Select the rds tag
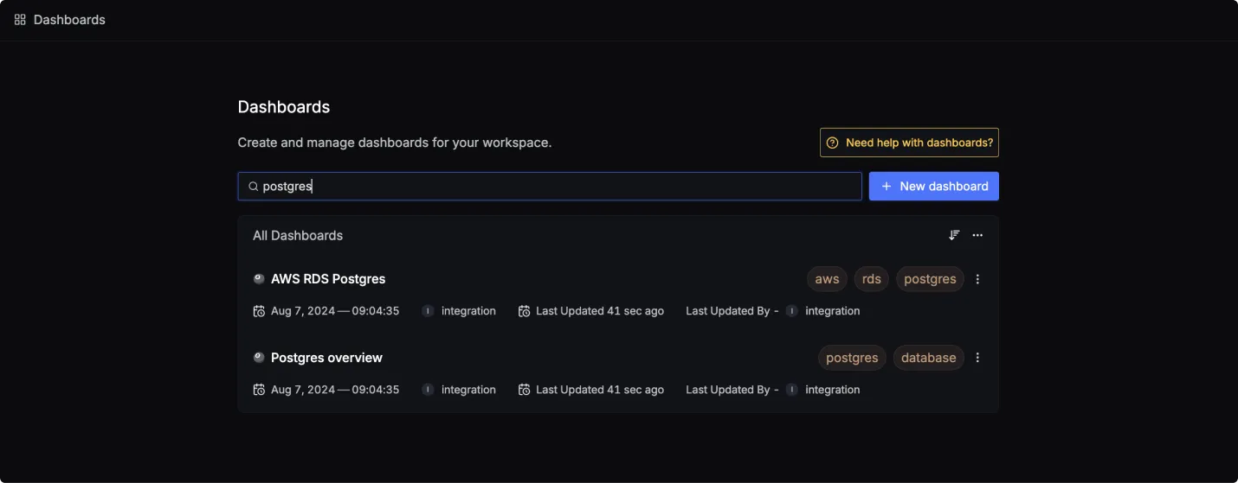Viewport: 1238px width, 483px height. [x=872, y=279]
